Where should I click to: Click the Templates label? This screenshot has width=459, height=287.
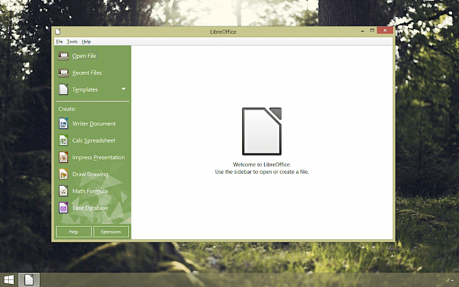pos(85,90)
